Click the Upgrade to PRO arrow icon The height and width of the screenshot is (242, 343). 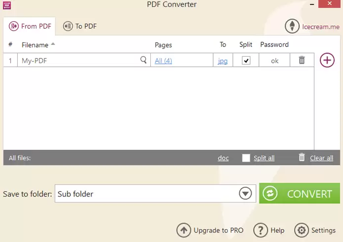pos(183,230)
